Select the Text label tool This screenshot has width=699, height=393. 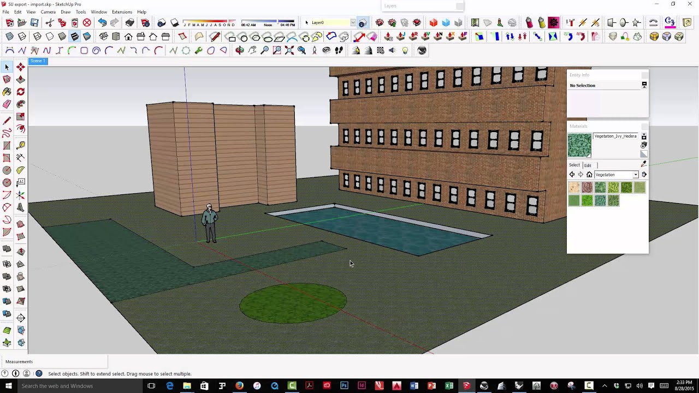[21, 182]
